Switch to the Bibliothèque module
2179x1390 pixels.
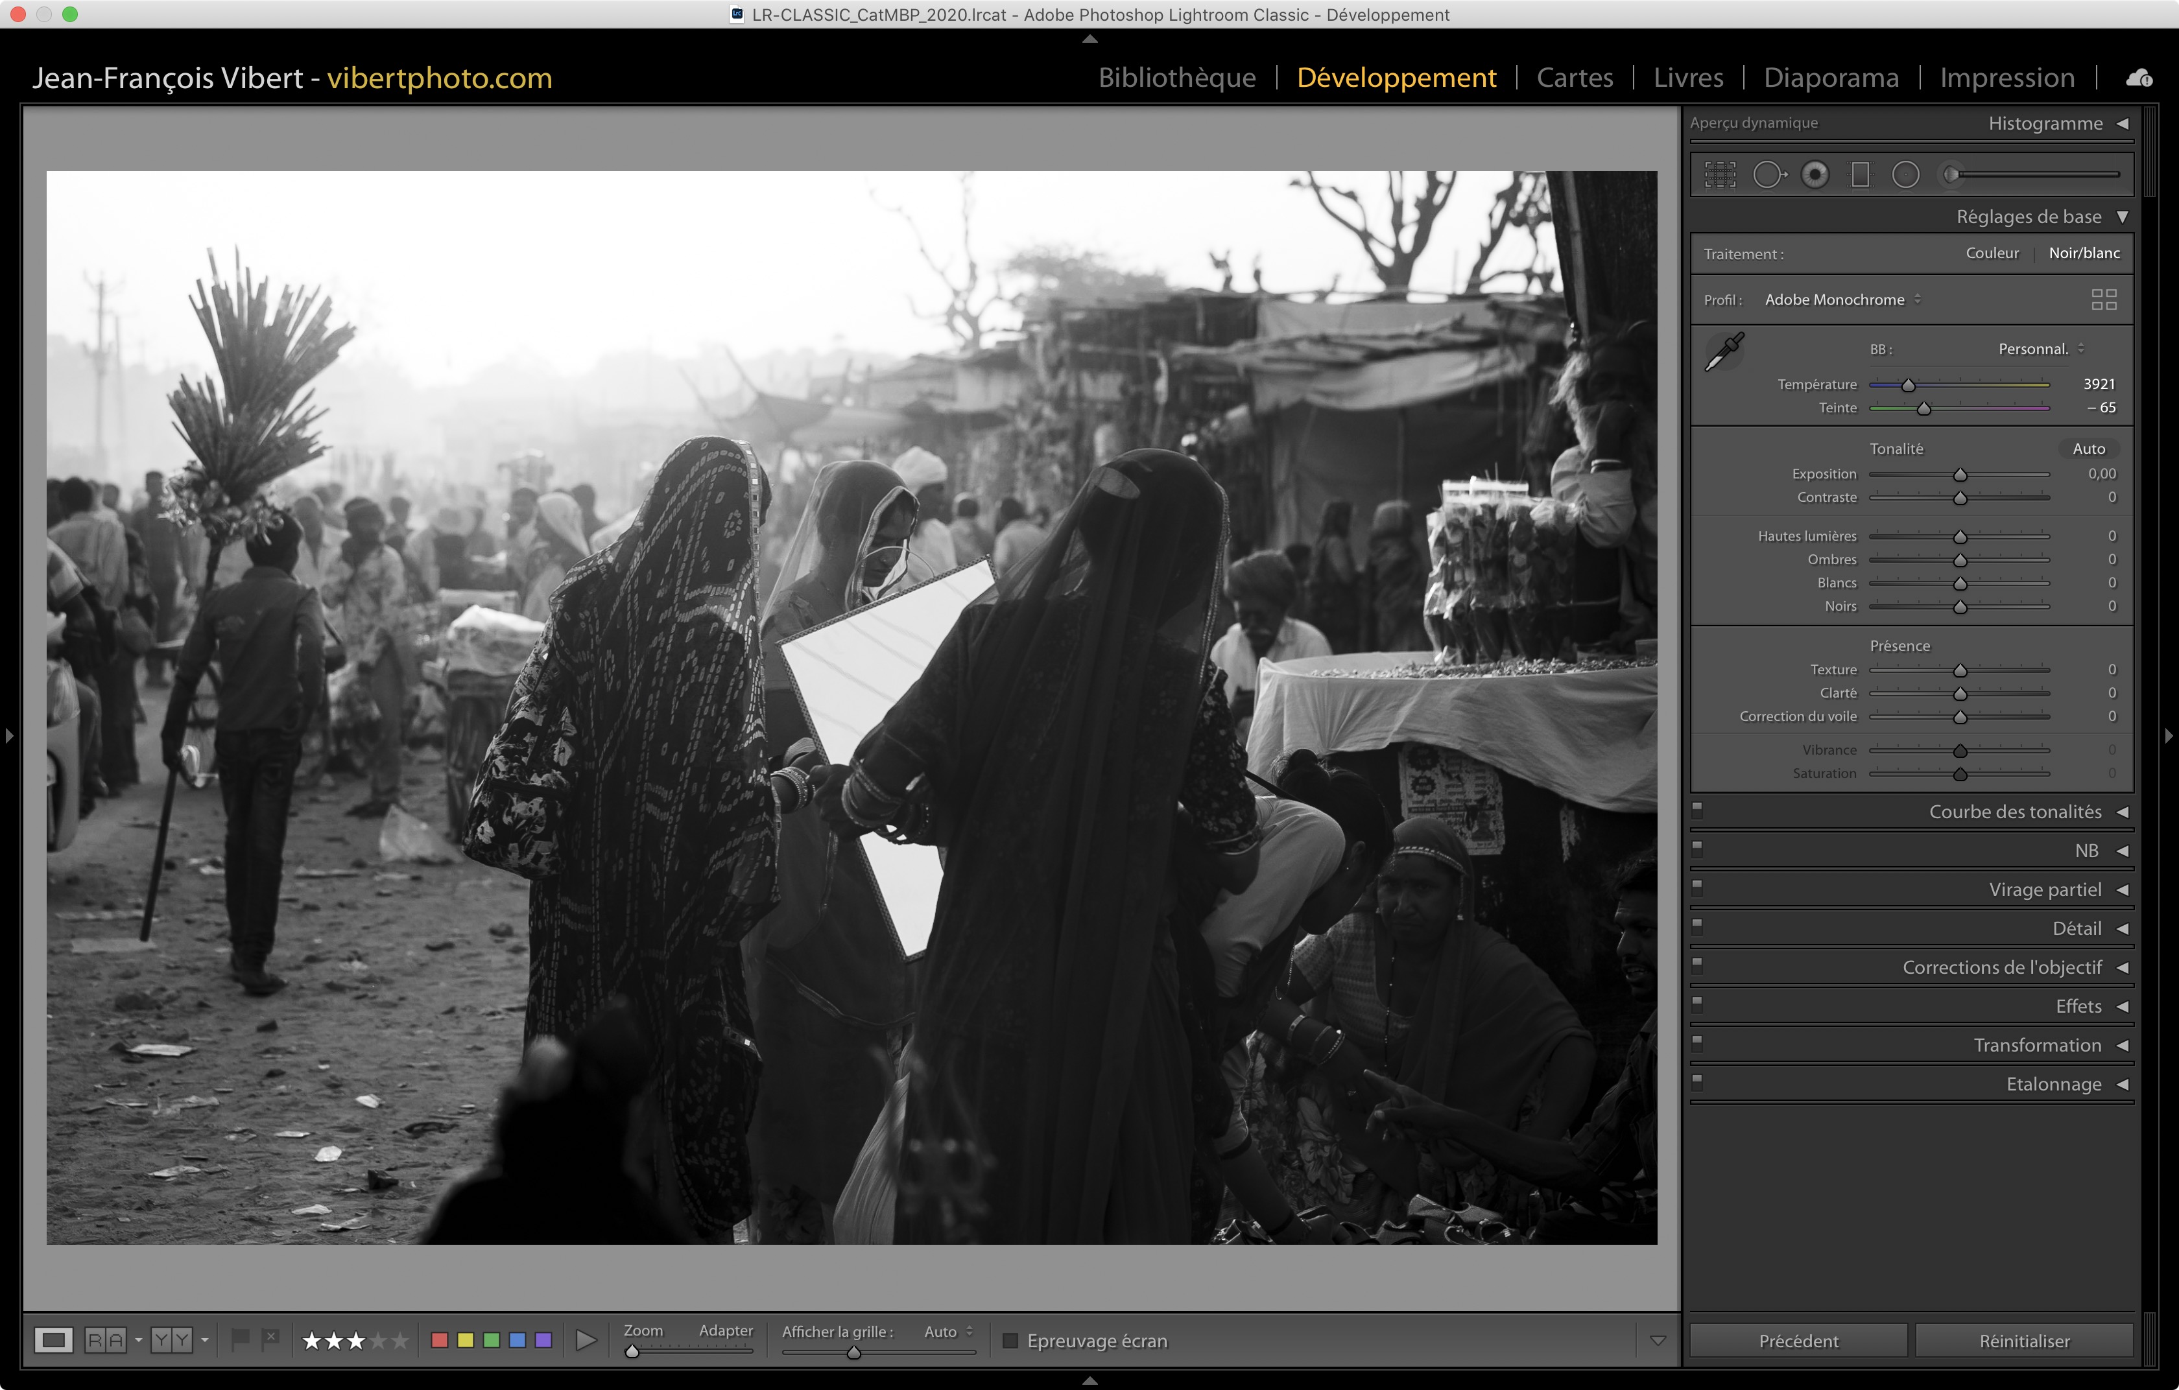point(1176,78)
